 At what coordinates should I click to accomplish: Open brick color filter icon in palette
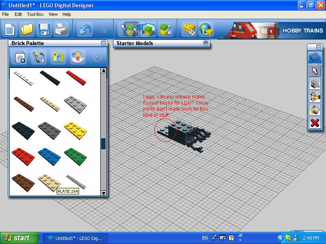[39, 57]
